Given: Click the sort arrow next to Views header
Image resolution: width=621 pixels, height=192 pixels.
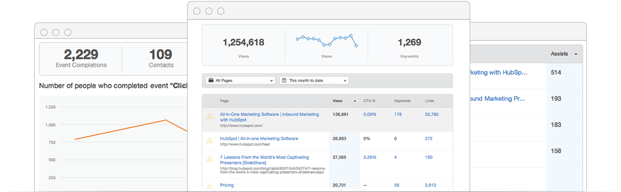Looking at the screenshot, I should pyautogui.click(x=355, y=101).
